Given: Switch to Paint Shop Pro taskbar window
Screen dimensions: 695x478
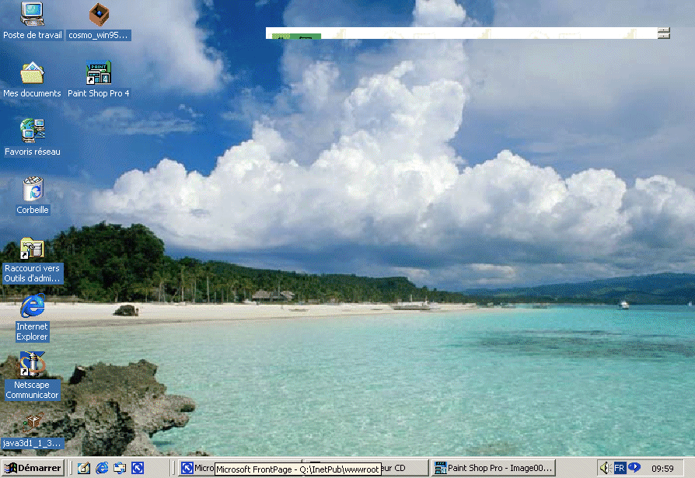Looking at the screenshot, I should (494, 468).
